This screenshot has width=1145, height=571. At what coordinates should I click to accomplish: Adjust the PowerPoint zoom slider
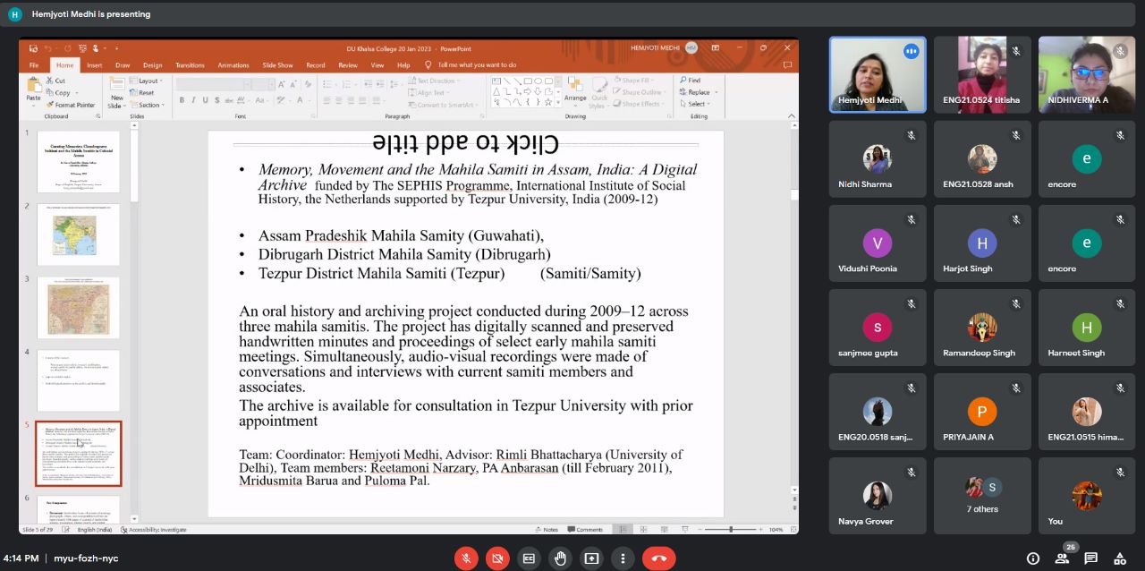click(x=731, y=530)
